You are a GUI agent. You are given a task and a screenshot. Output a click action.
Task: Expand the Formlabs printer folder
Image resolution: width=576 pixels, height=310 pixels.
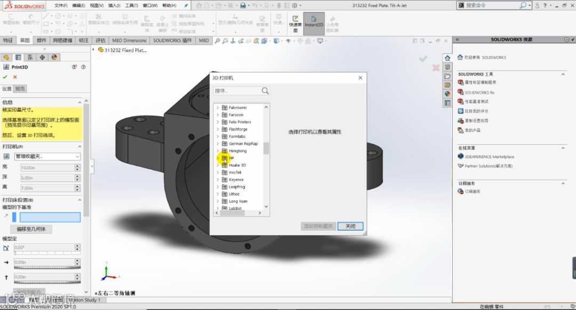point(218,136)
